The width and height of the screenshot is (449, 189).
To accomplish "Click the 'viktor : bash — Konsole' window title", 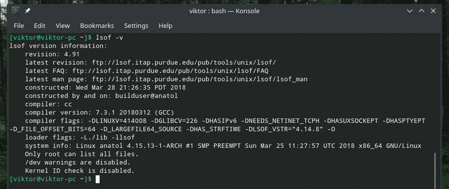I will click(224, 11).
